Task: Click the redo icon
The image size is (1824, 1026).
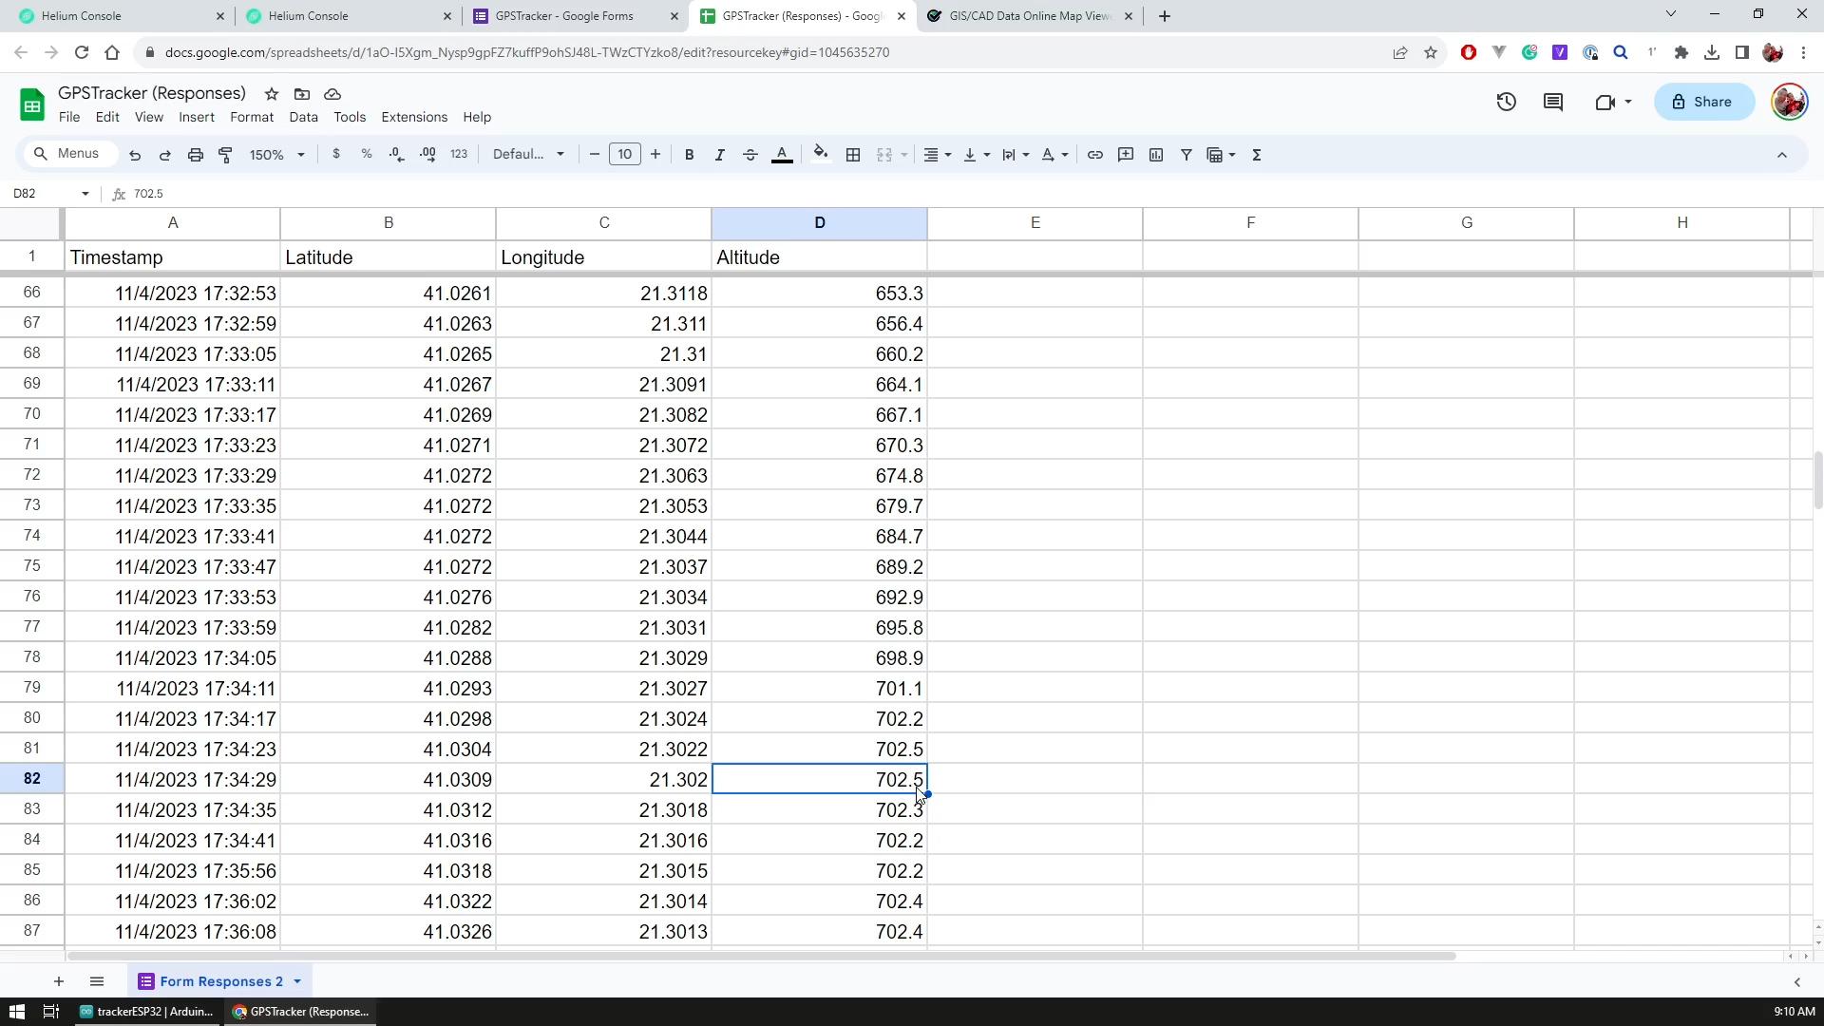Action: [164, 154]
